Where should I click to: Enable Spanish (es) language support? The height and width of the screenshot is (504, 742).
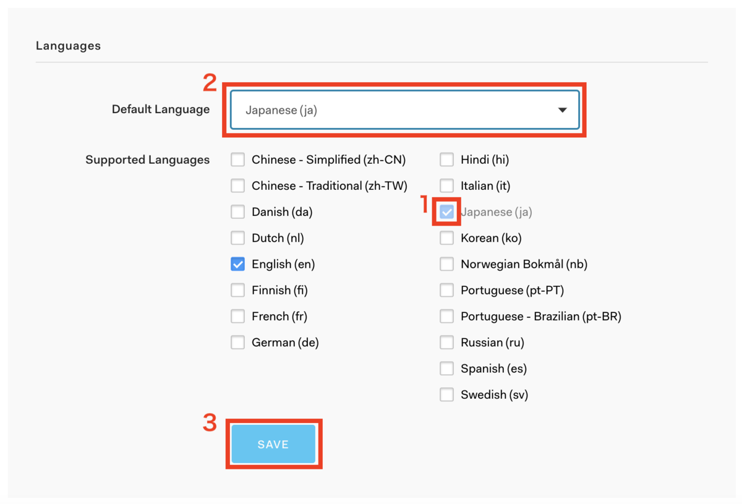tap(446, 369)
